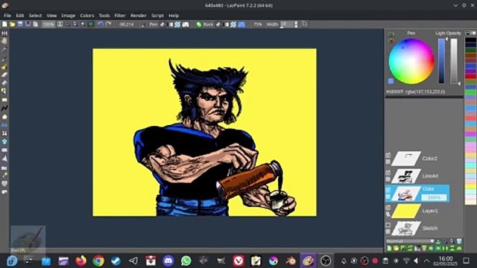Open Firefox from the taskbar
This screenshot has width=477, height=268.
81,261
